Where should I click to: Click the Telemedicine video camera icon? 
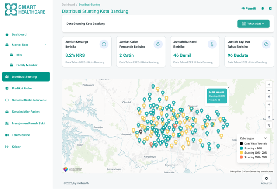point(7,135)
